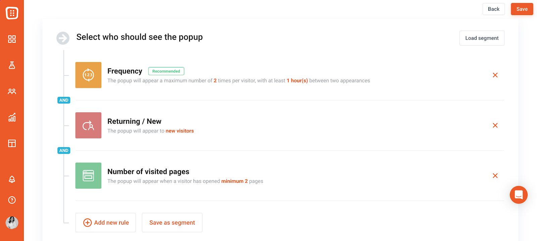Remove the Frequency rule
Image resolution: width=537 pixels, height=241 pixels.
coord(495,75)
